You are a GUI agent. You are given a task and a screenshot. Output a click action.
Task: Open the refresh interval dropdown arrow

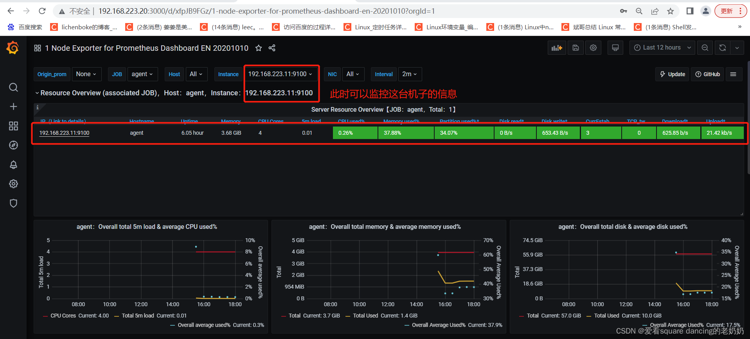[737, 48]
